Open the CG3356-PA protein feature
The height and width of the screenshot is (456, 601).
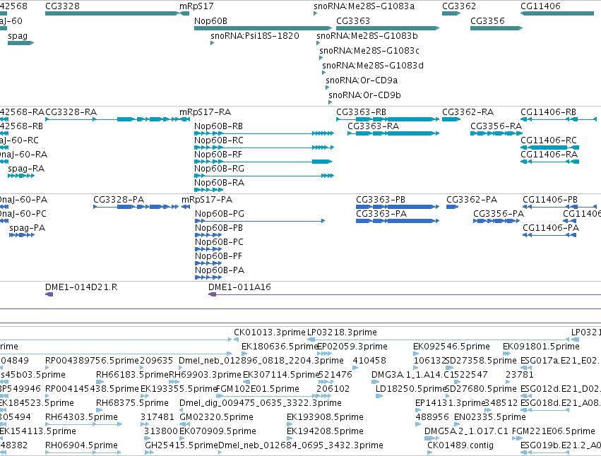tap(496, 221)
